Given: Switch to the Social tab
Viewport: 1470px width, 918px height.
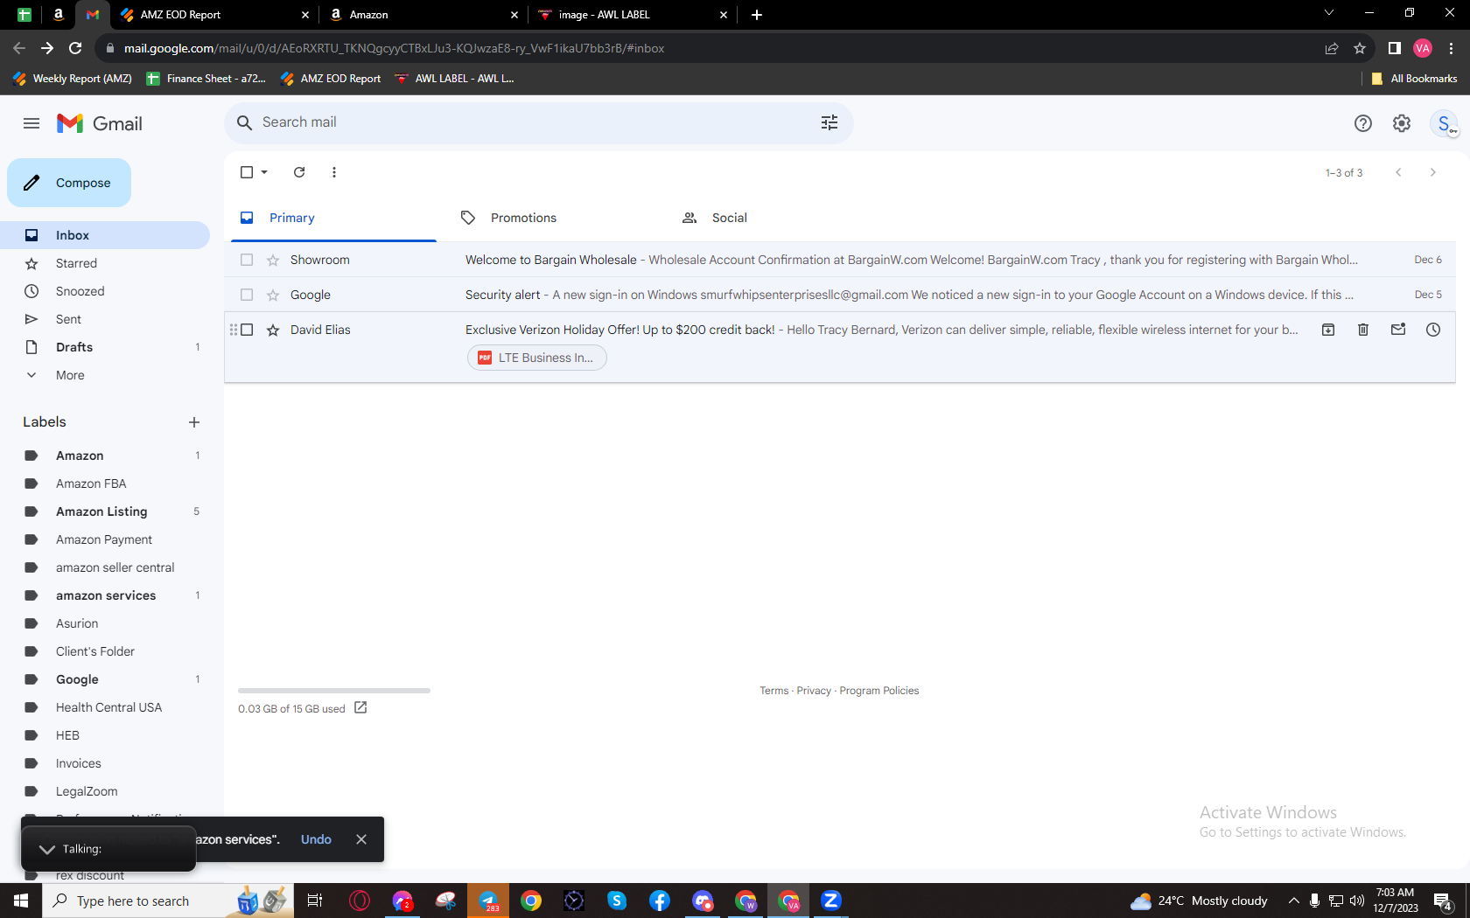Looking at the screenshot, I should [730, 218].
